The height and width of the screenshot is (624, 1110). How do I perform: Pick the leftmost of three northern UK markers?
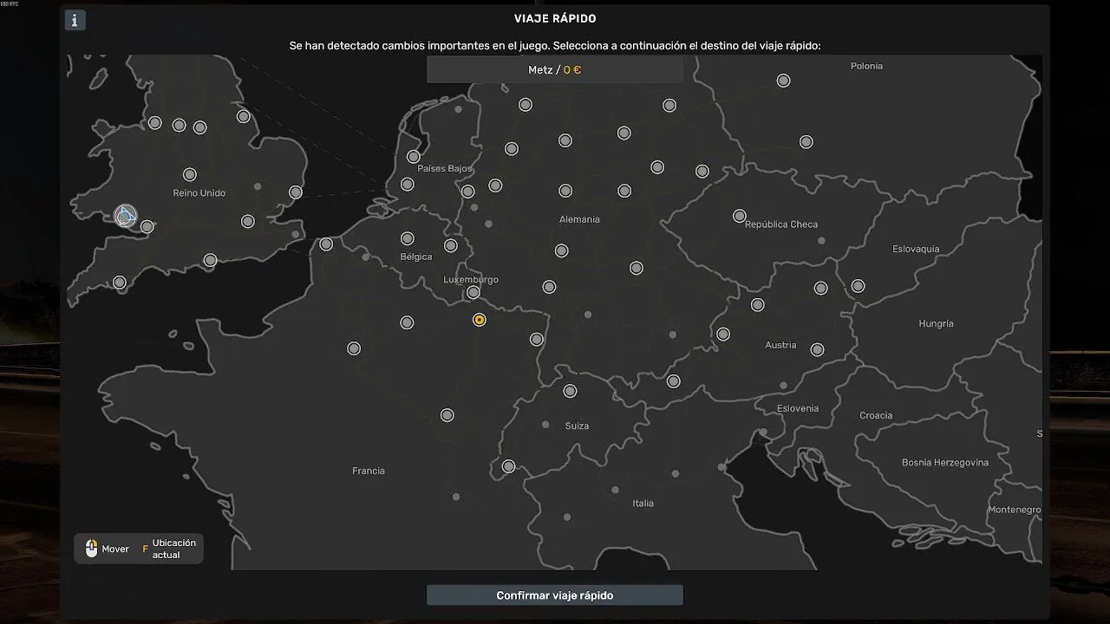155,123
